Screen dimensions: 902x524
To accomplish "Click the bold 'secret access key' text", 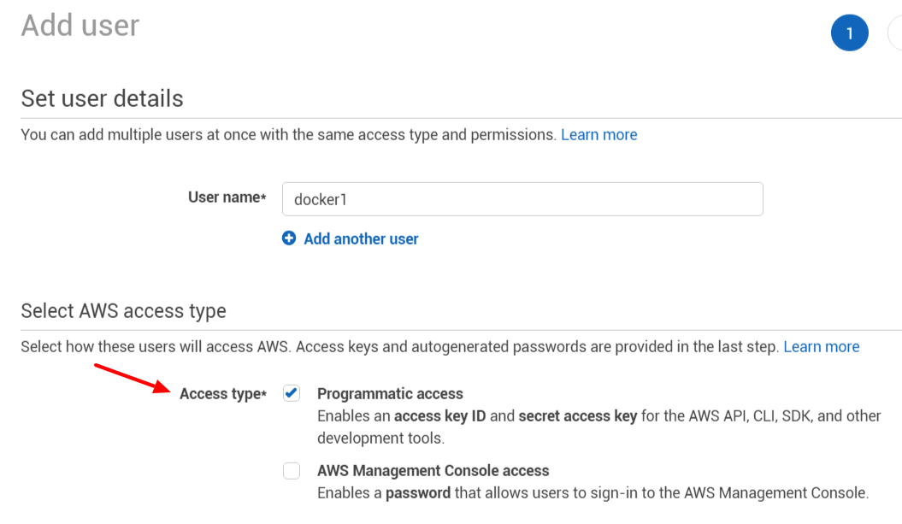I will click(577, 416).
